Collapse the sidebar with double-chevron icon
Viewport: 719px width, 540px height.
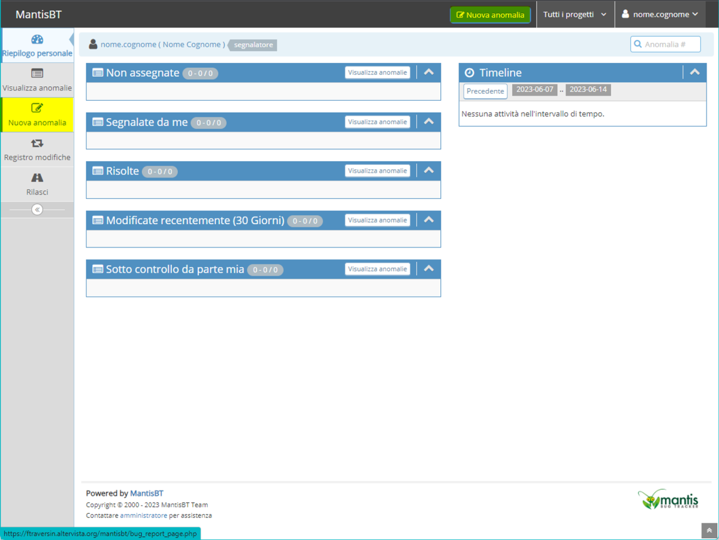point(37,210)
